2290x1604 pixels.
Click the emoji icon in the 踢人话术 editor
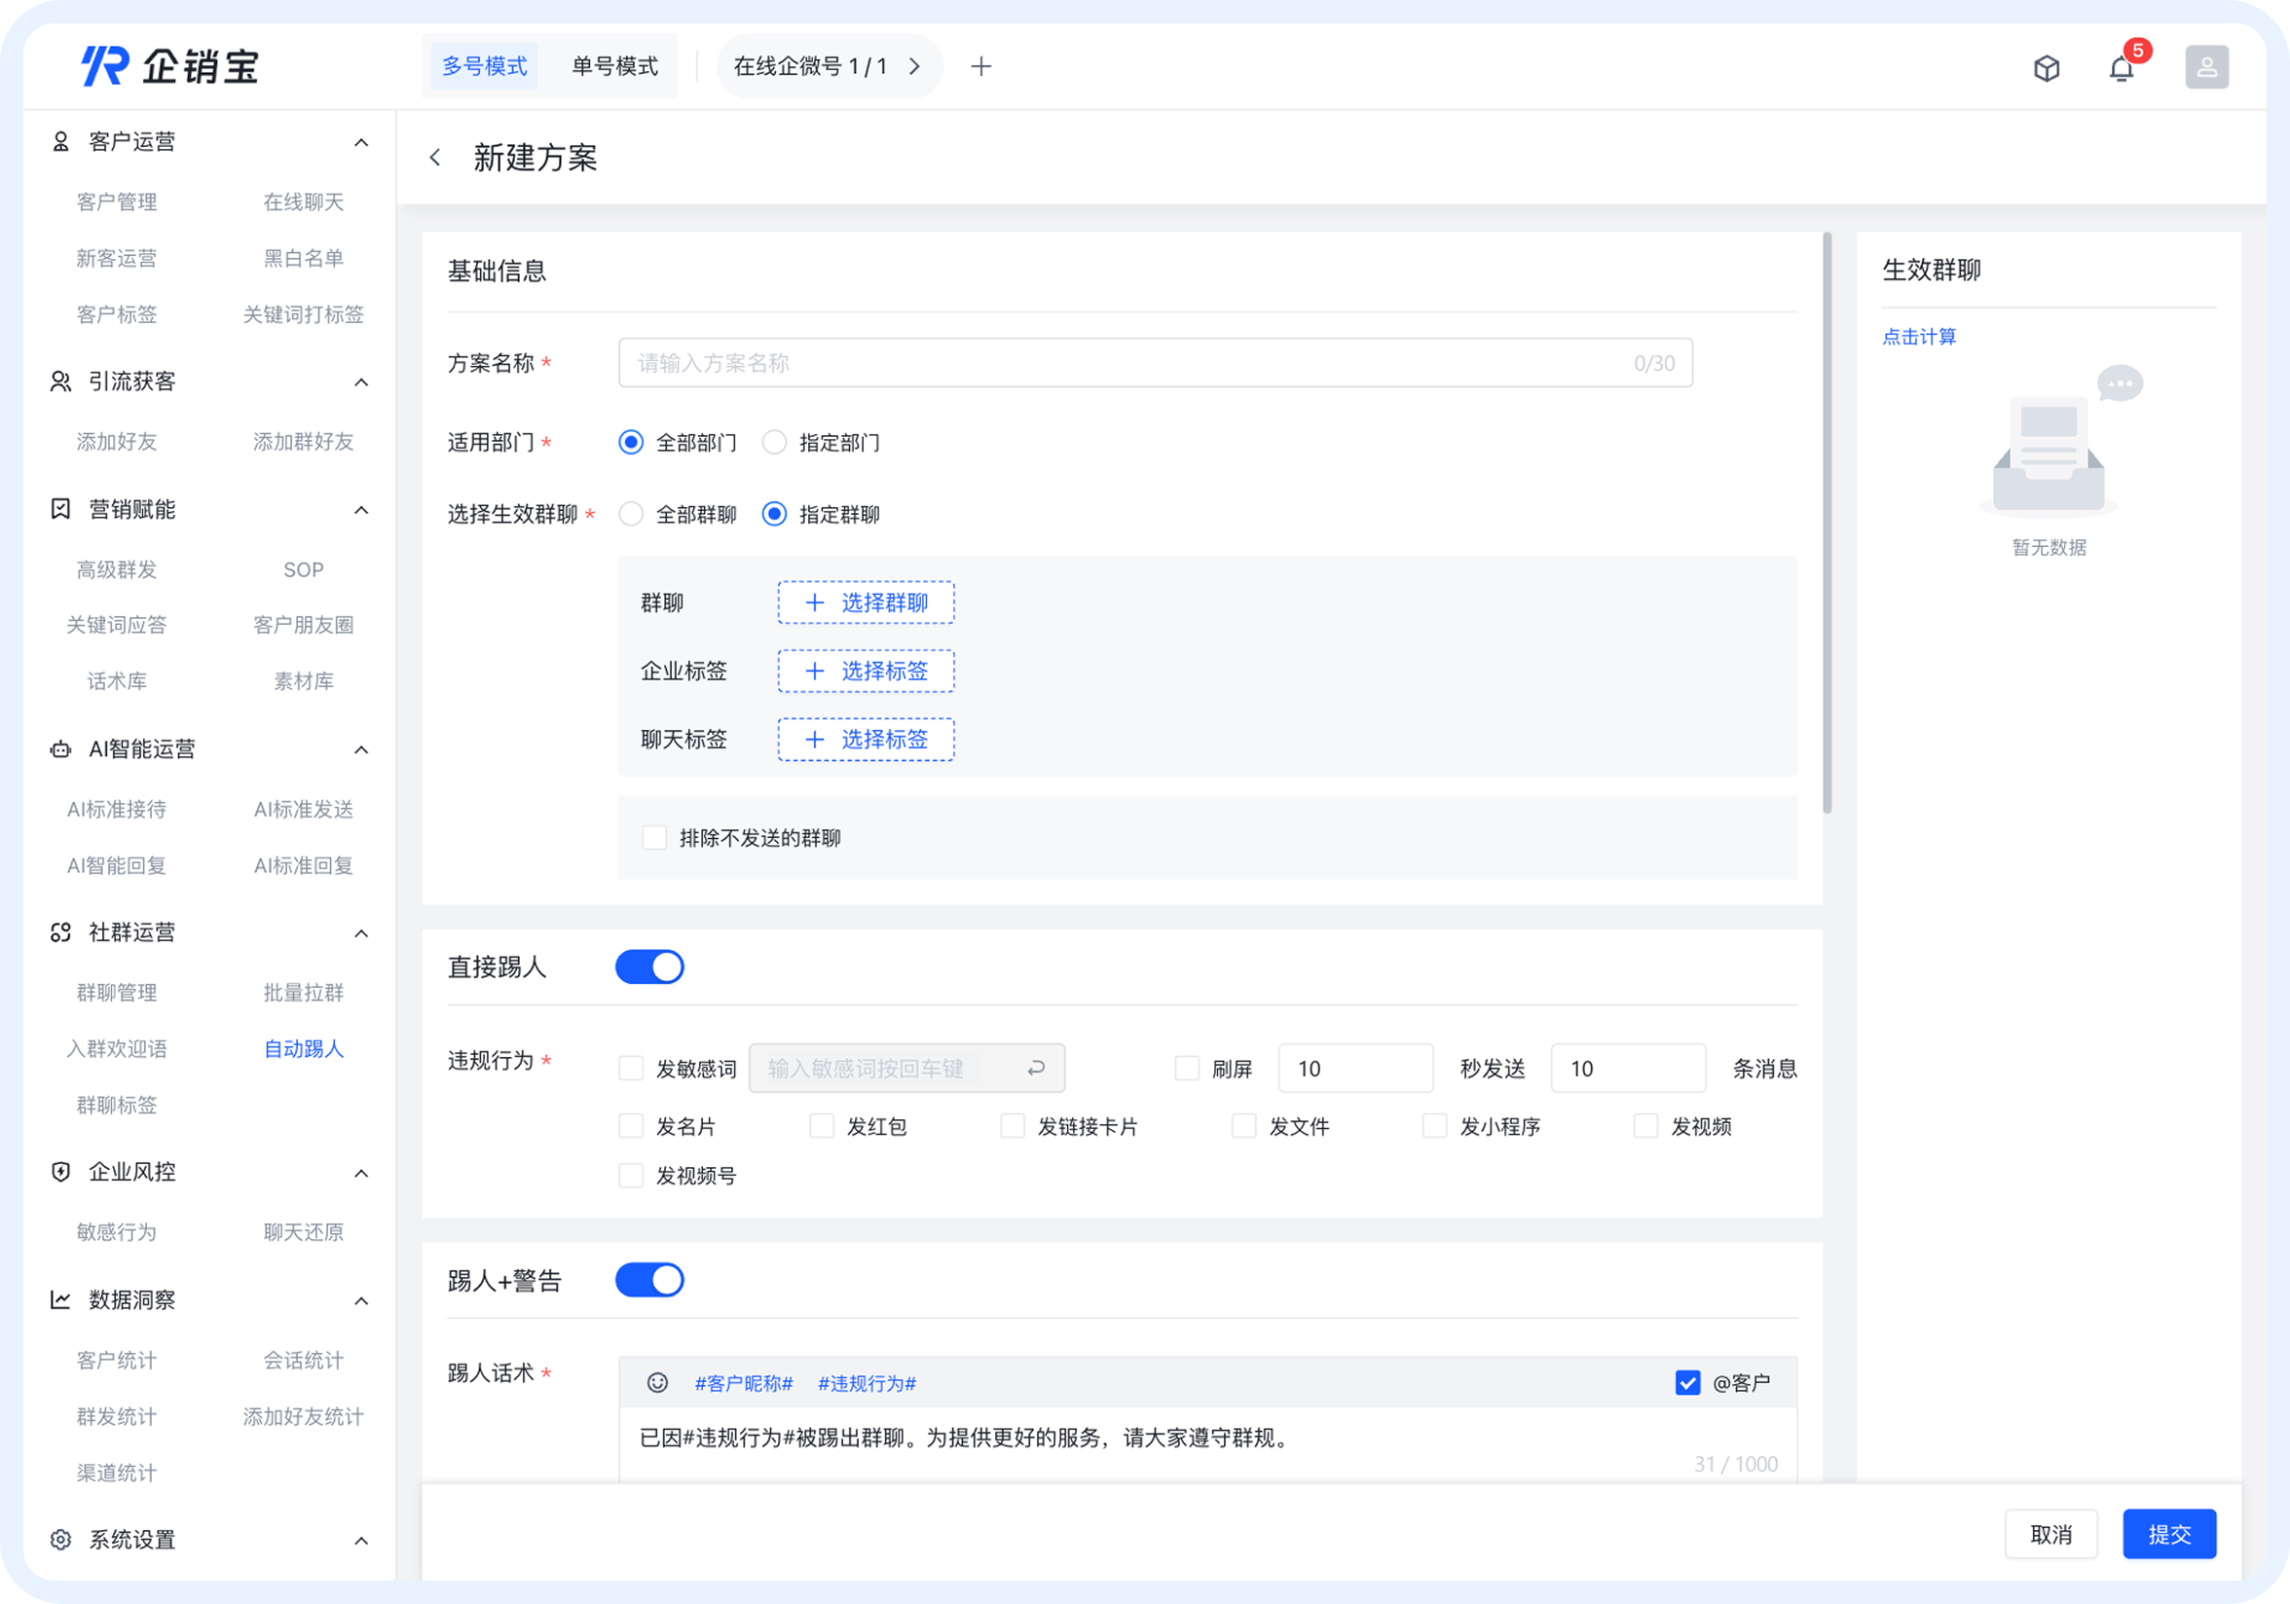656,1384
